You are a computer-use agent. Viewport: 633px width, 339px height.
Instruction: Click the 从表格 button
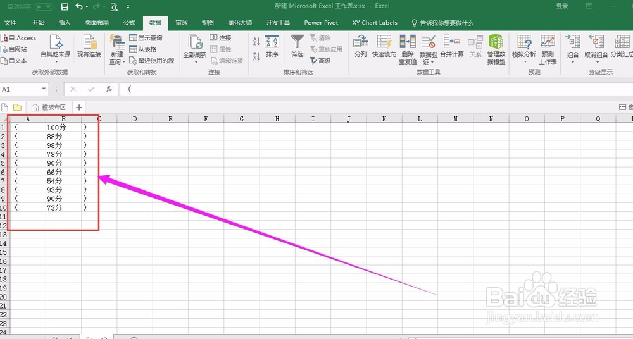coord(143,49)
